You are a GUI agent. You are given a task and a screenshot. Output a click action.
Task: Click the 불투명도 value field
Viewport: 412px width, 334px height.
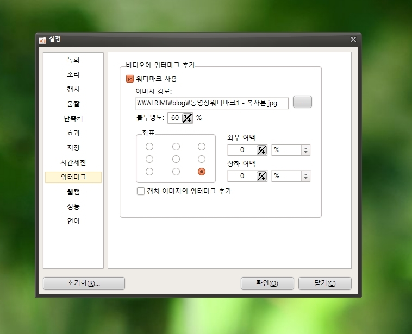[x=174, y=118]
